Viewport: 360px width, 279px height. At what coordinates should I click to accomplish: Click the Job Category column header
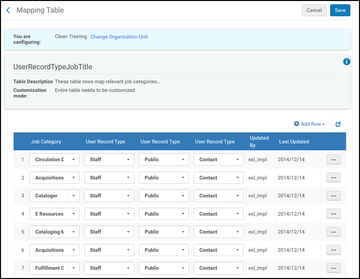click(x=46, y=142)
